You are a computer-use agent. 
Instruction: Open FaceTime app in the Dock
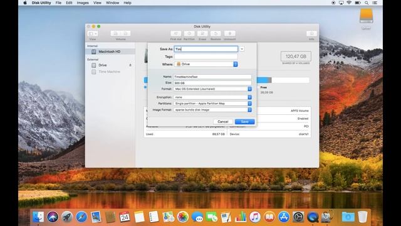[x=212, y=217]
